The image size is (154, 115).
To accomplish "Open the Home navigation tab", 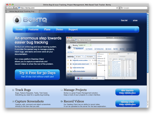I will click(19, 29).
